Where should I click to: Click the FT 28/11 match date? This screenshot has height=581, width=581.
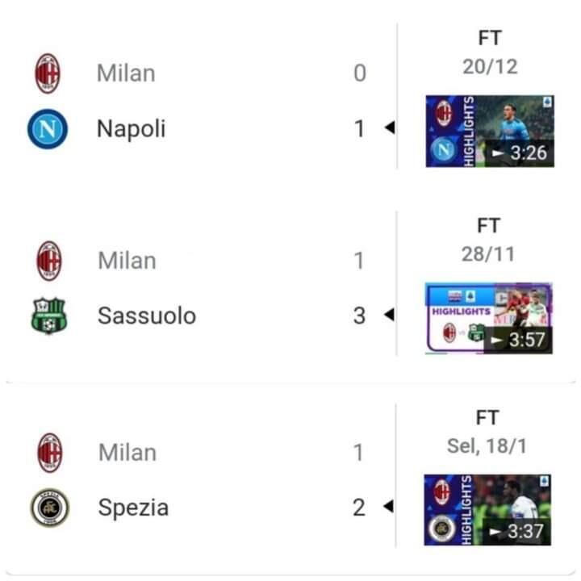click(489, 253)
